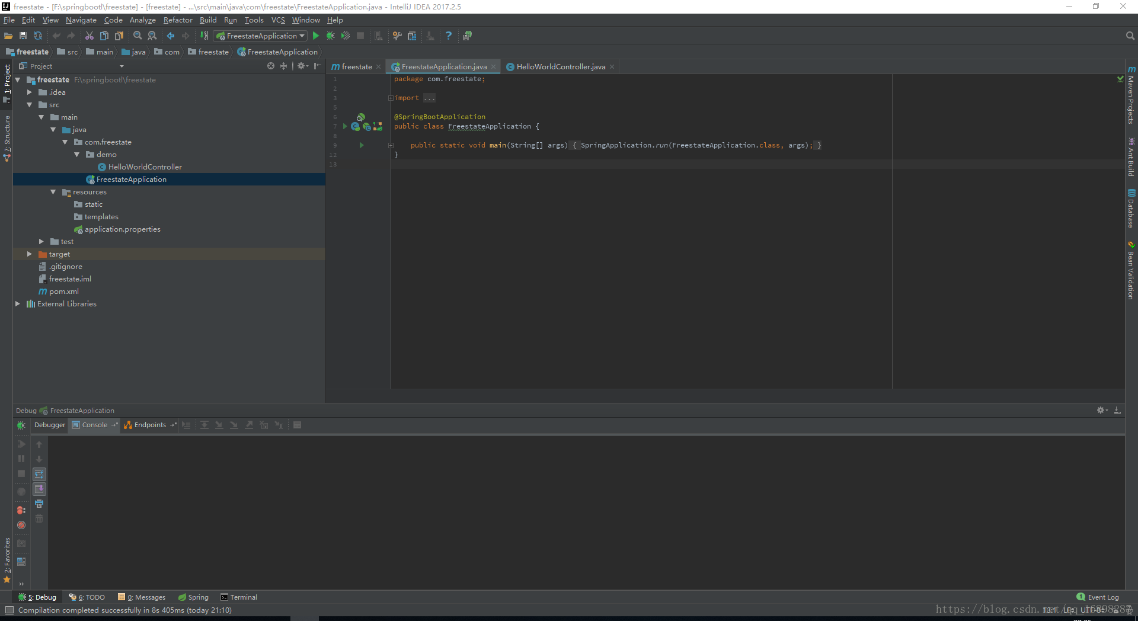The width and height of the screenshot is (1138, 621).
Task: Close FreestateApplication.java tab
Action: (x=493, y=67)
